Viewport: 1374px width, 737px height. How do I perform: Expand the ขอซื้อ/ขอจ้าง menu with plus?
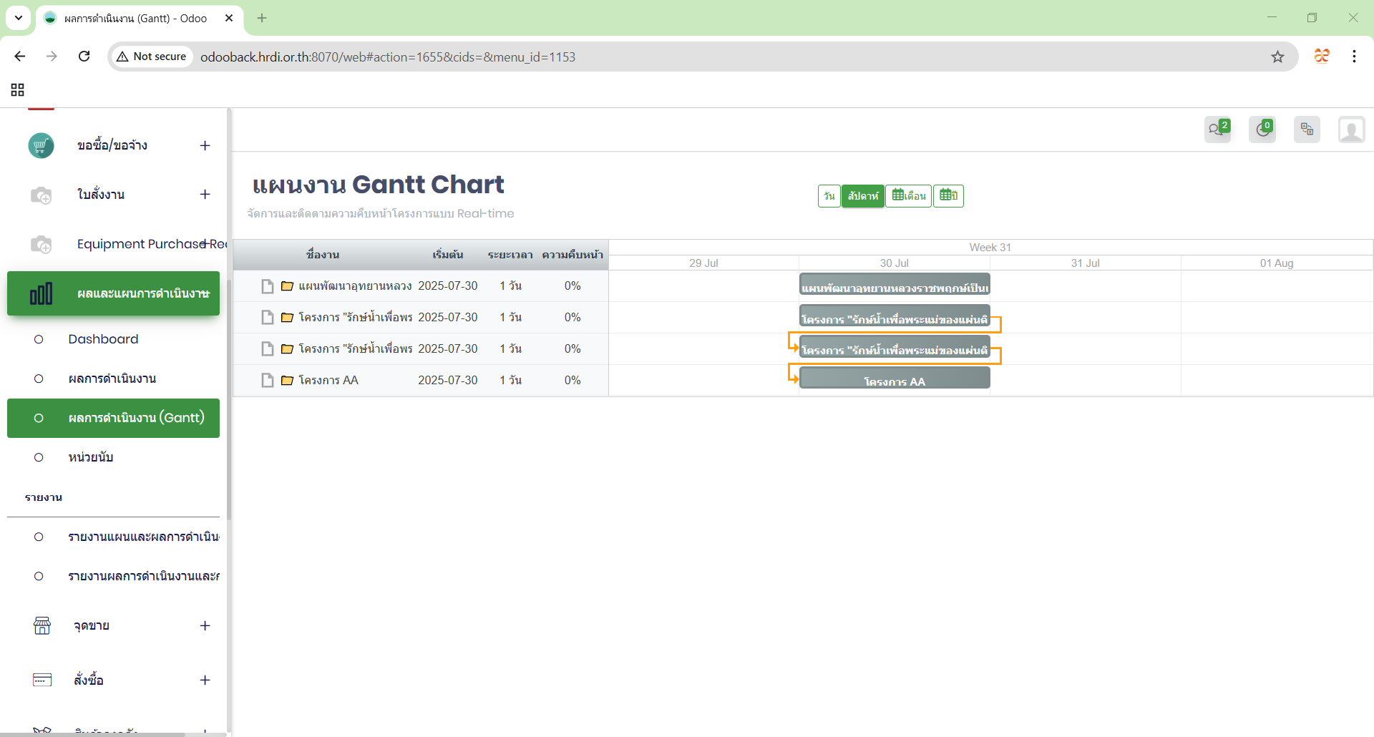coord(205,146)
